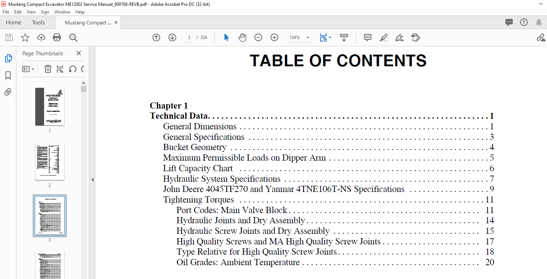Show Page Thumbnails pane icon
547x279 pixels.
click(x=8, y=58)
